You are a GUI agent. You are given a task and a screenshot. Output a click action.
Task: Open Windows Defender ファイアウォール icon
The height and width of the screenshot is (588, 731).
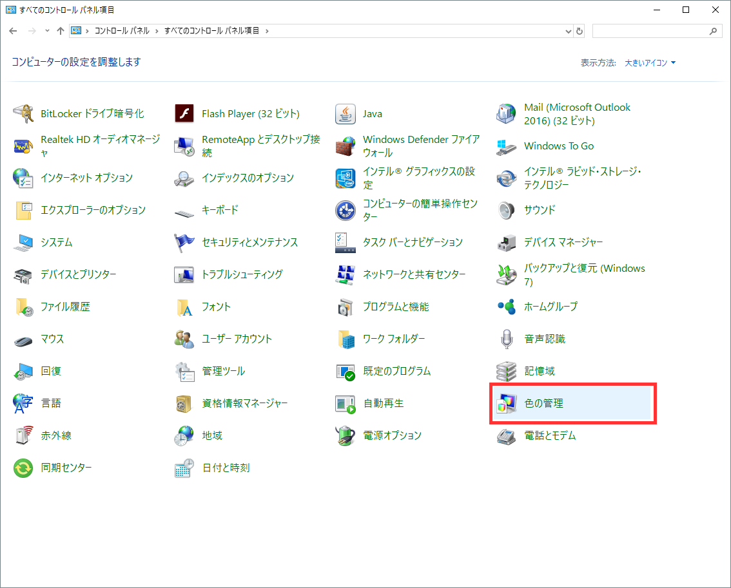coord(346,146)
